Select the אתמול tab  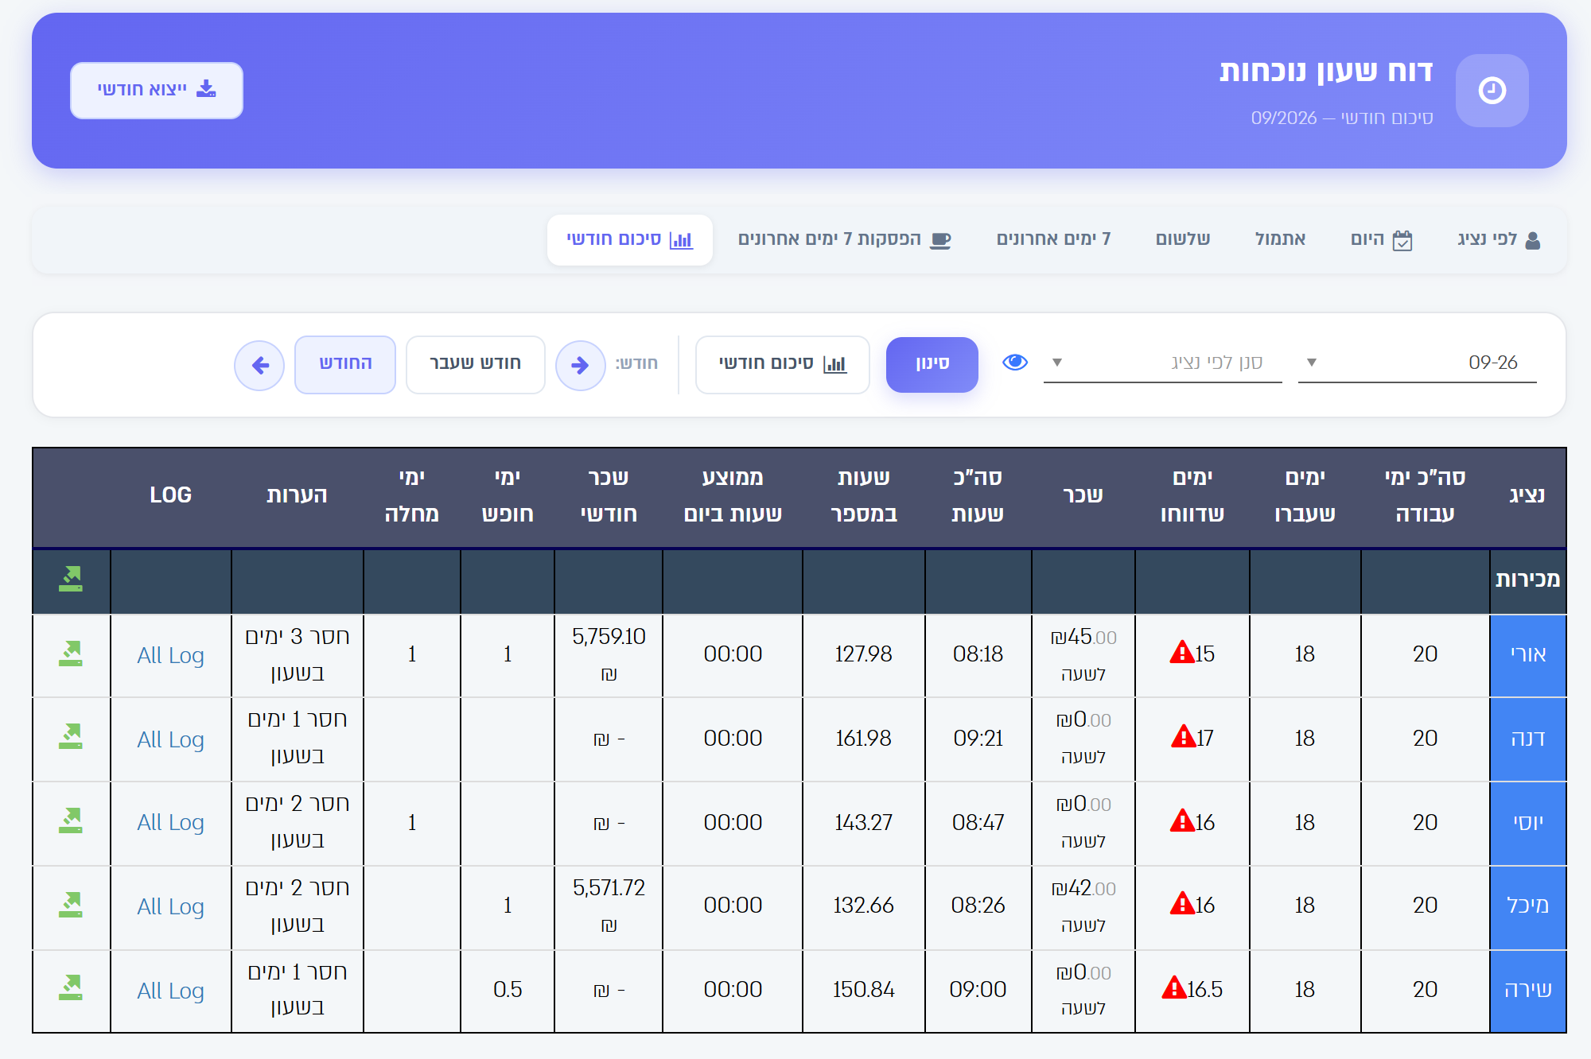(x=1280, y=239)
